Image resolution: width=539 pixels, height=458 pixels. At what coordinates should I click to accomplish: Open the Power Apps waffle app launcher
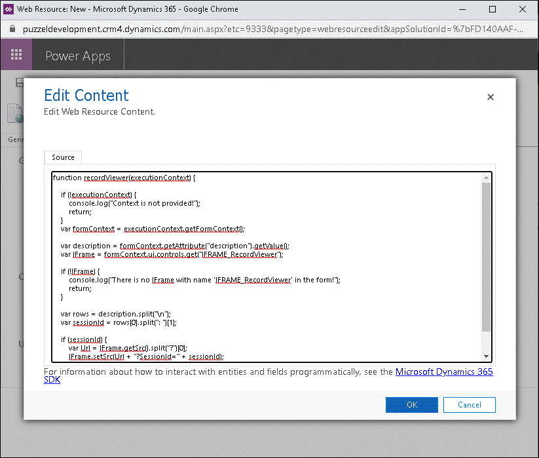pos(16,55)
